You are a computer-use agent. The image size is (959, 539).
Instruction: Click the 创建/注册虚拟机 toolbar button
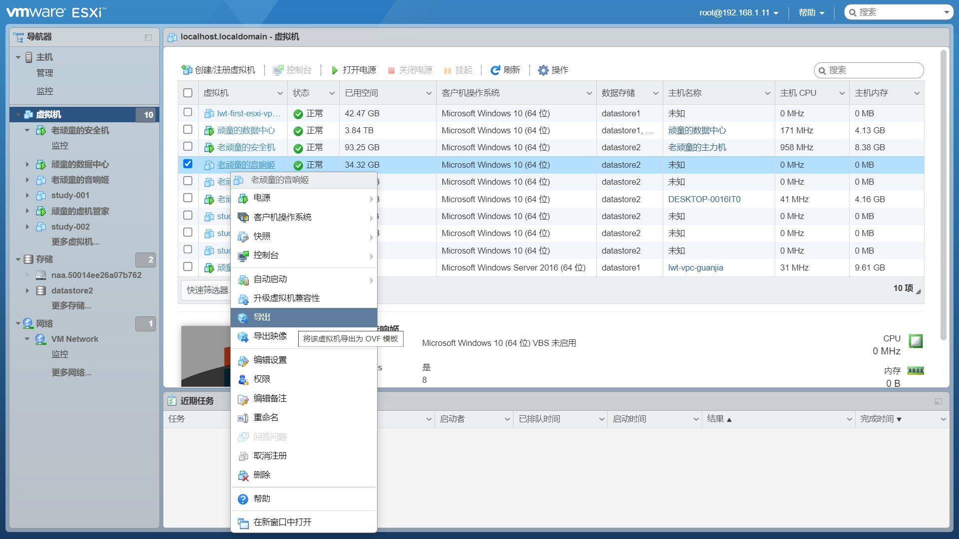point(218,70)
